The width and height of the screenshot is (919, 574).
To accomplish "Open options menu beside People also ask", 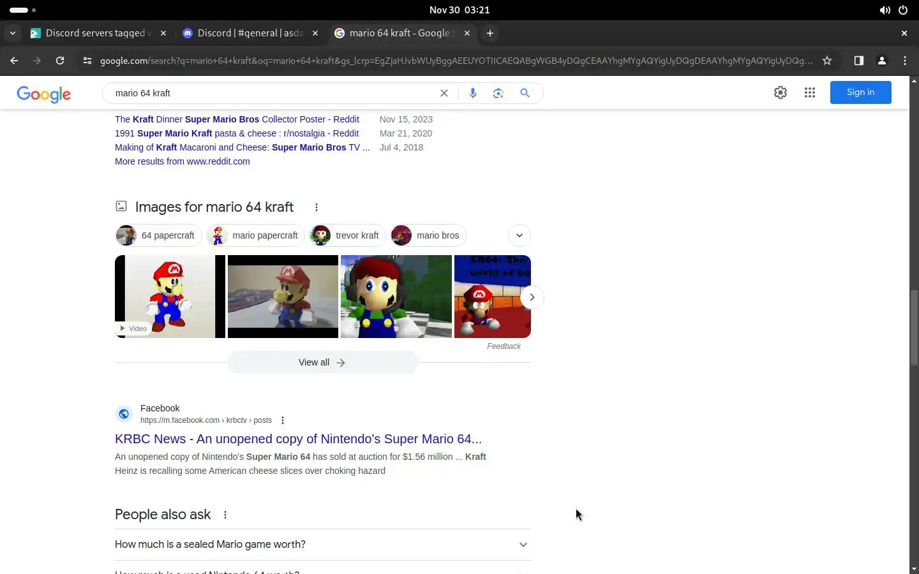I will pos(225,515).
